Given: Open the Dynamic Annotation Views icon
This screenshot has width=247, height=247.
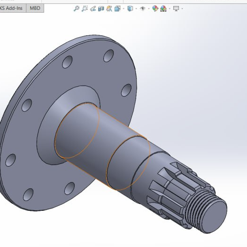Looking at the screenshot, I should pos(109,8).
